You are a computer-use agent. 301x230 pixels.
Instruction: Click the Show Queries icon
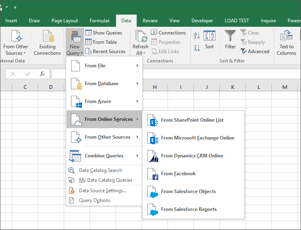click(88, 32)
